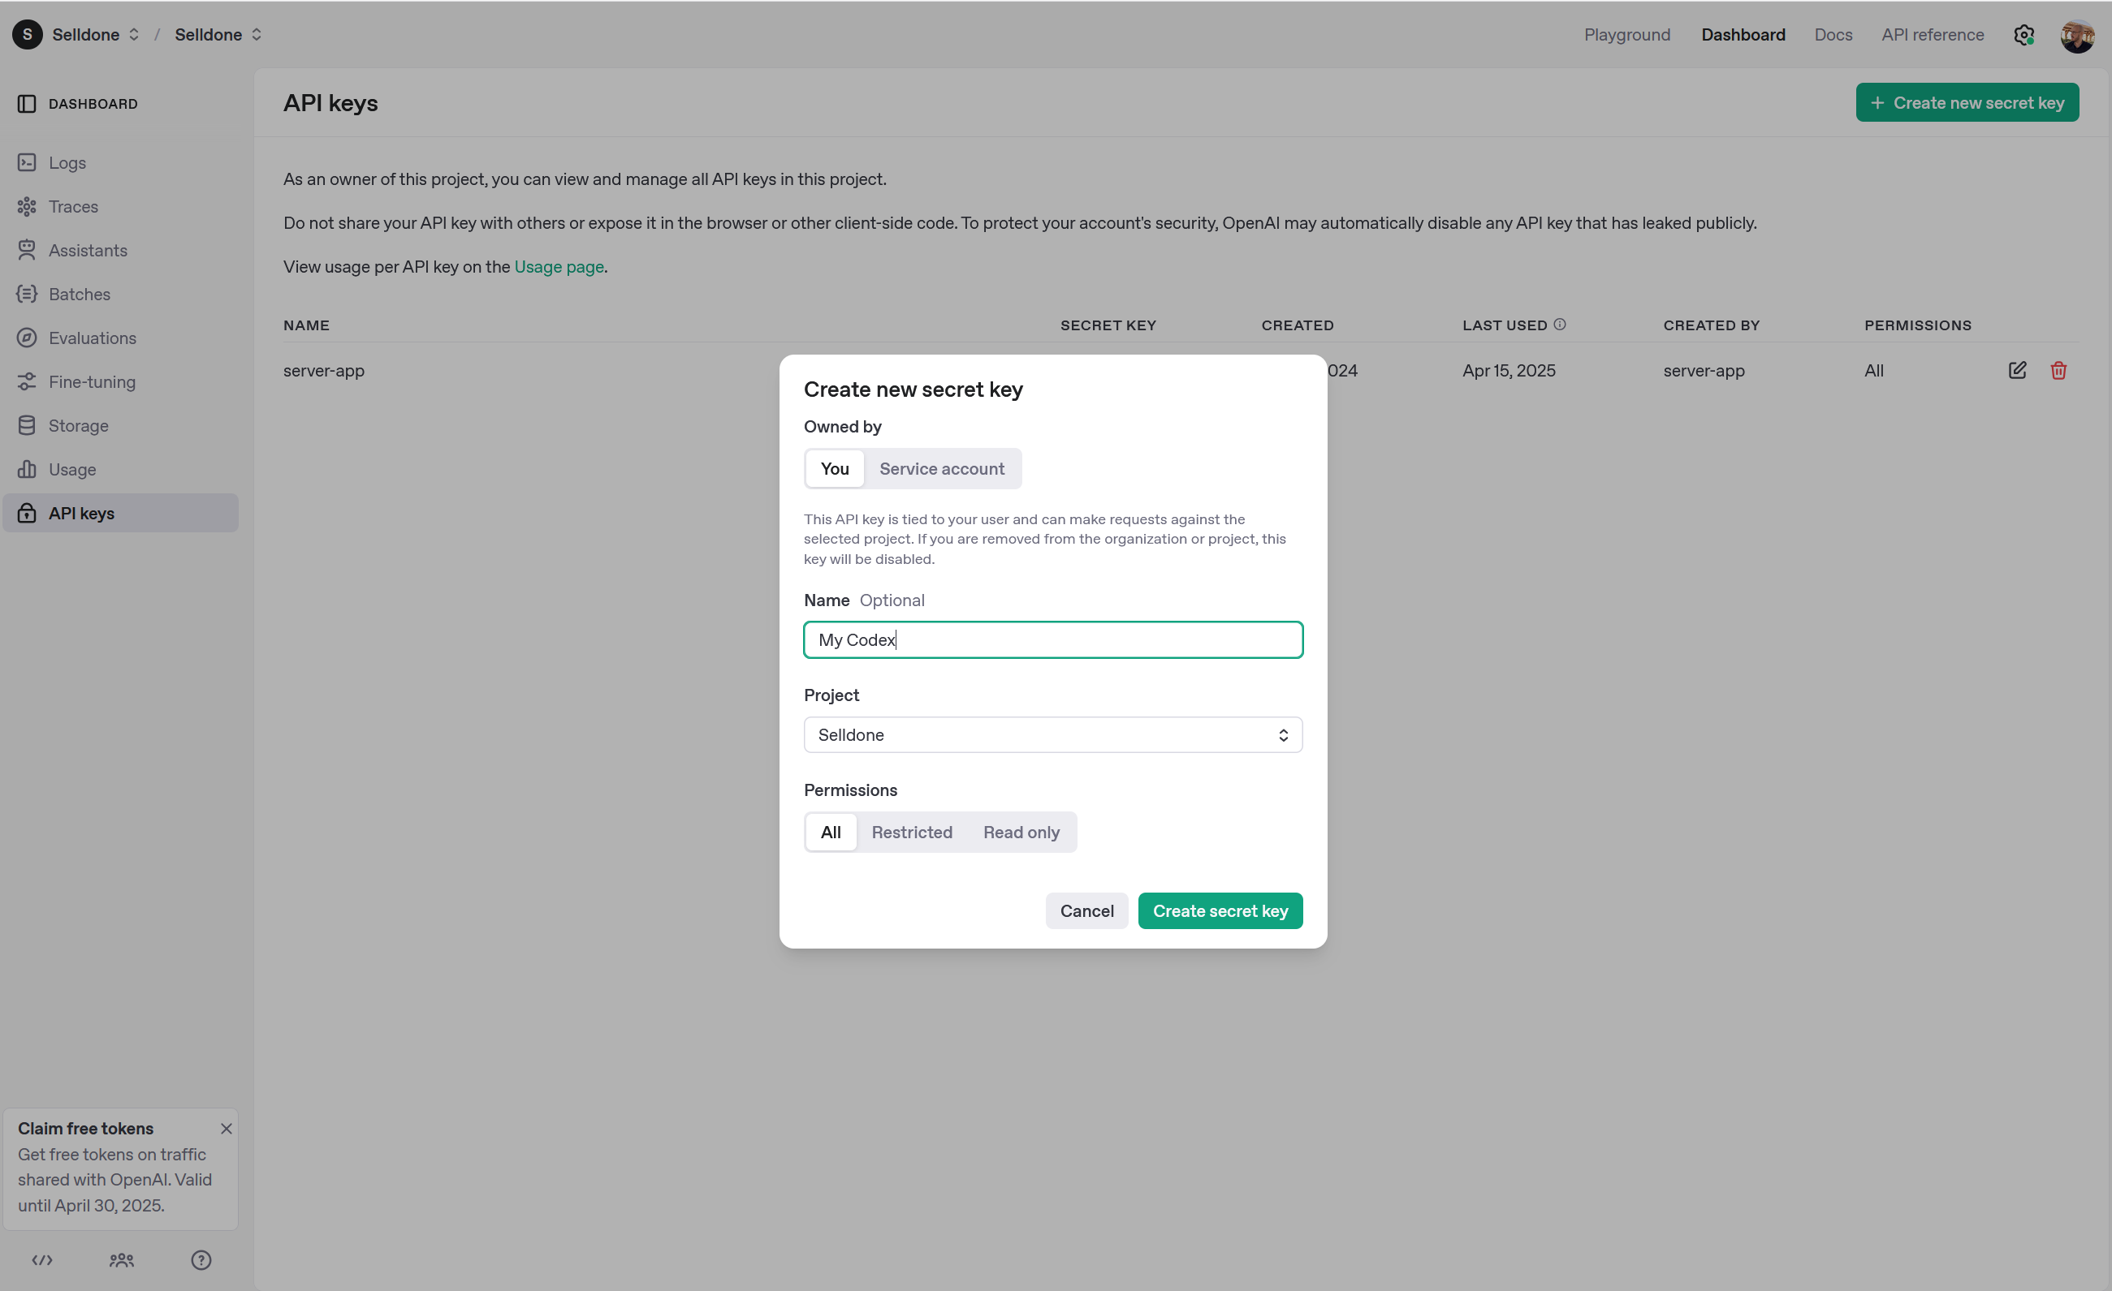
Task: Click the Usage bar chart icon
Action: pyautogui.click(x=27, y=468)
